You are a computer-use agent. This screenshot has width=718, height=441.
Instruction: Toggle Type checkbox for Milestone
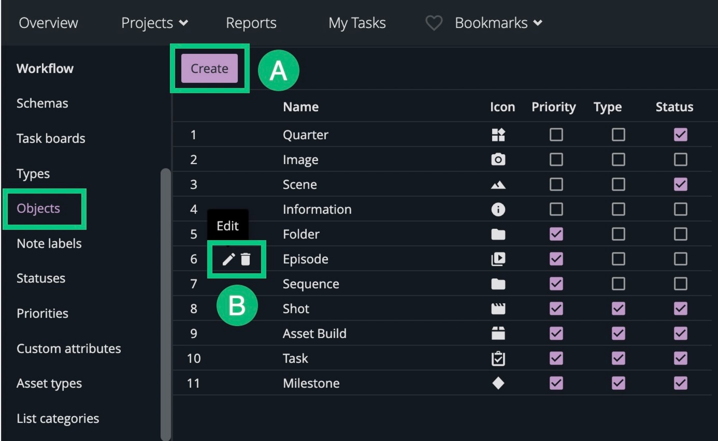619,383
